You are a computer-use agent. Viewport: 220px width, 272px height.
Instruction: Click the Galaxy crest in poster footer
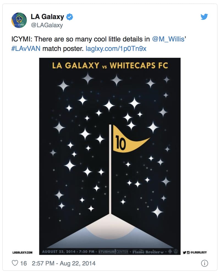click(x=176, y=251)
